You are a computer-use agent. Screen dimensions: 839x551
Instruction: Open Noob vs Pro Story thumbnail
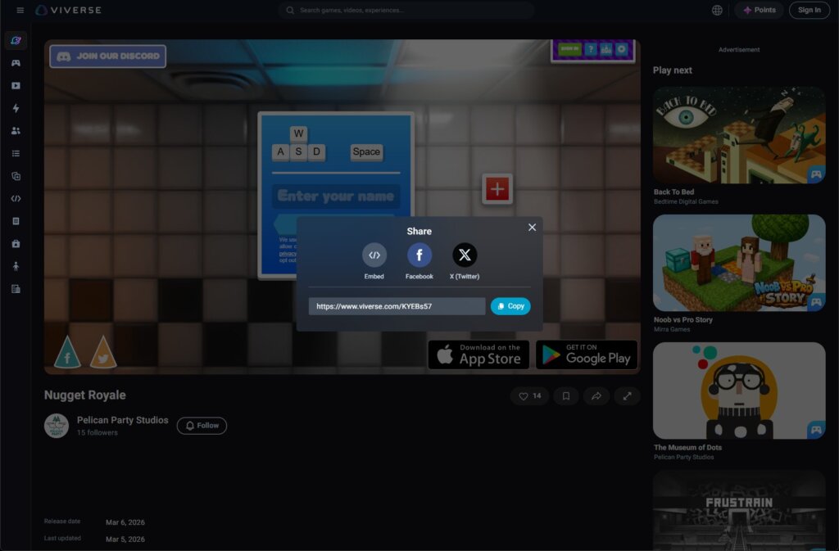739,263
